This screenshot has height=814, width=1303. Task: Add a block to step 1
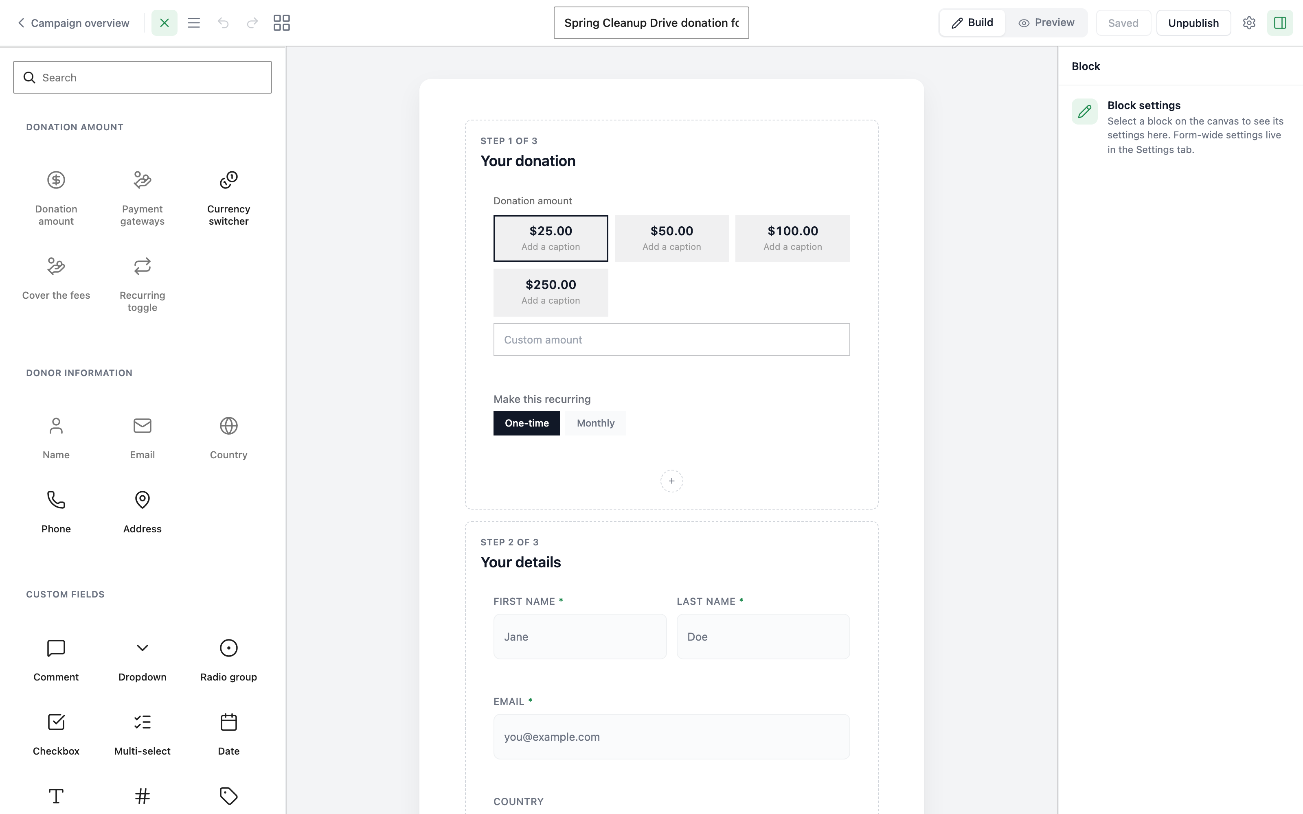click(x=671, y=481)
